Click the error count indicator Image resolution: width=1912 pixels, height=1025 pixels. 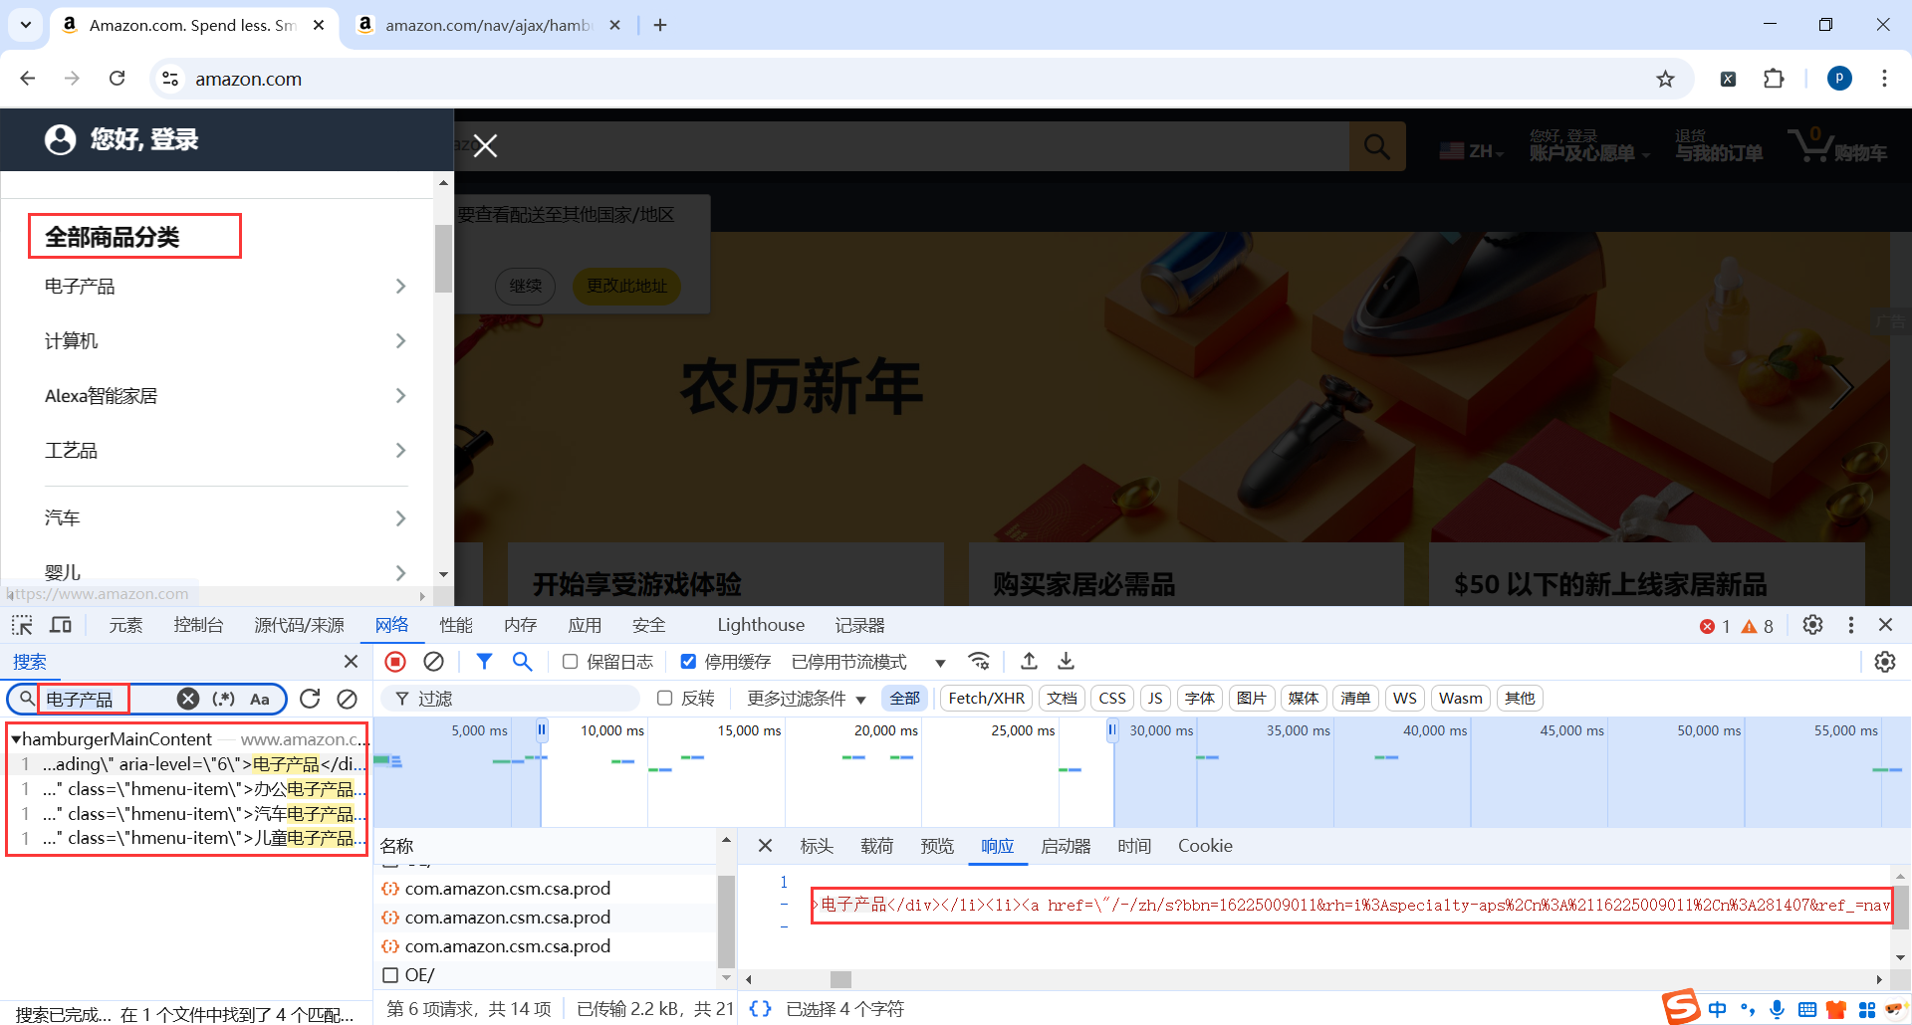[x=1715, y=626]
